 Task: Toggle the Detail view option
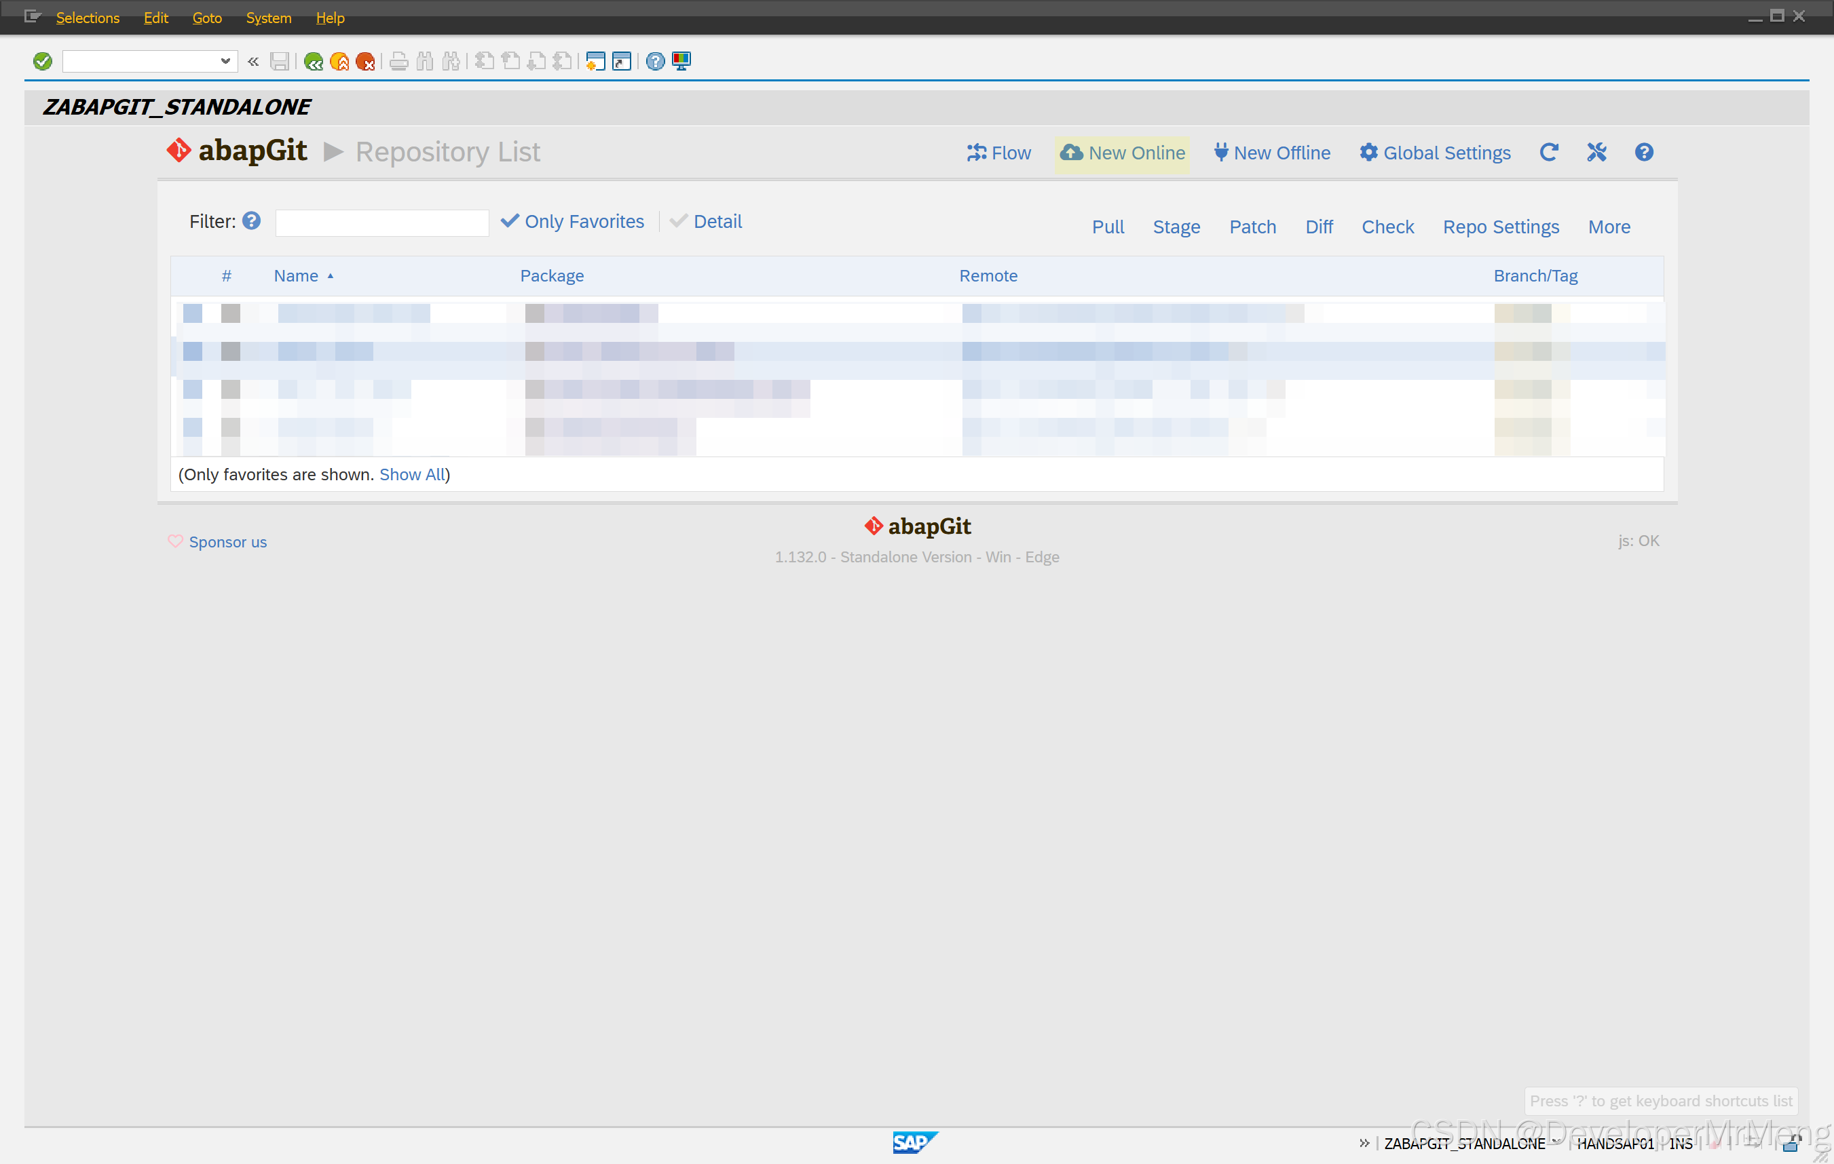(x=706, y=222)
